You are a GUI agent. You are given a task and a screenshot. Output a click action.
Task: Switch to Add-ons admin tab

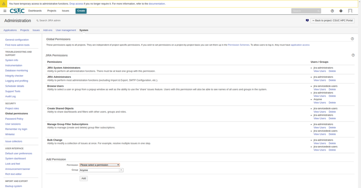tap(48, 30)
